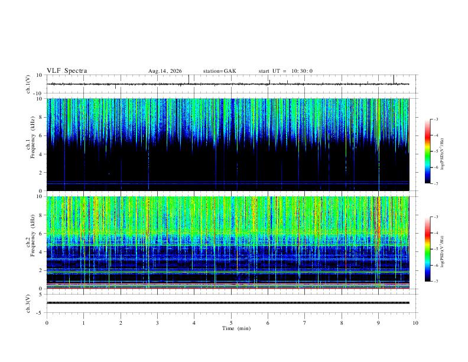Click the 5 minute tick on time axis

pyautogui.click(x=231, y=323)
